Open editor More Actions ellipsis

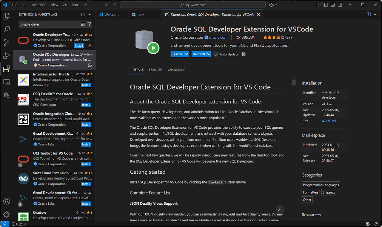pos(376,15)
